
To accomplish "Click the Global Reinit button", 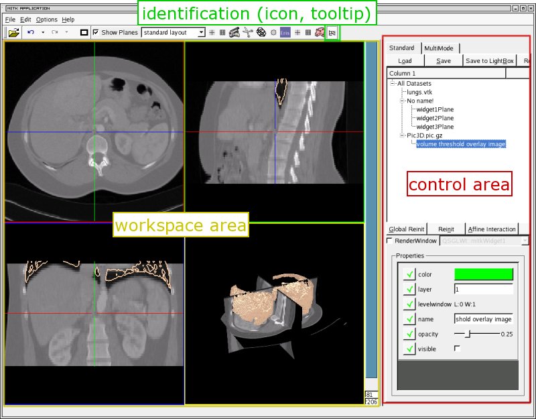I will coord(407,229).
